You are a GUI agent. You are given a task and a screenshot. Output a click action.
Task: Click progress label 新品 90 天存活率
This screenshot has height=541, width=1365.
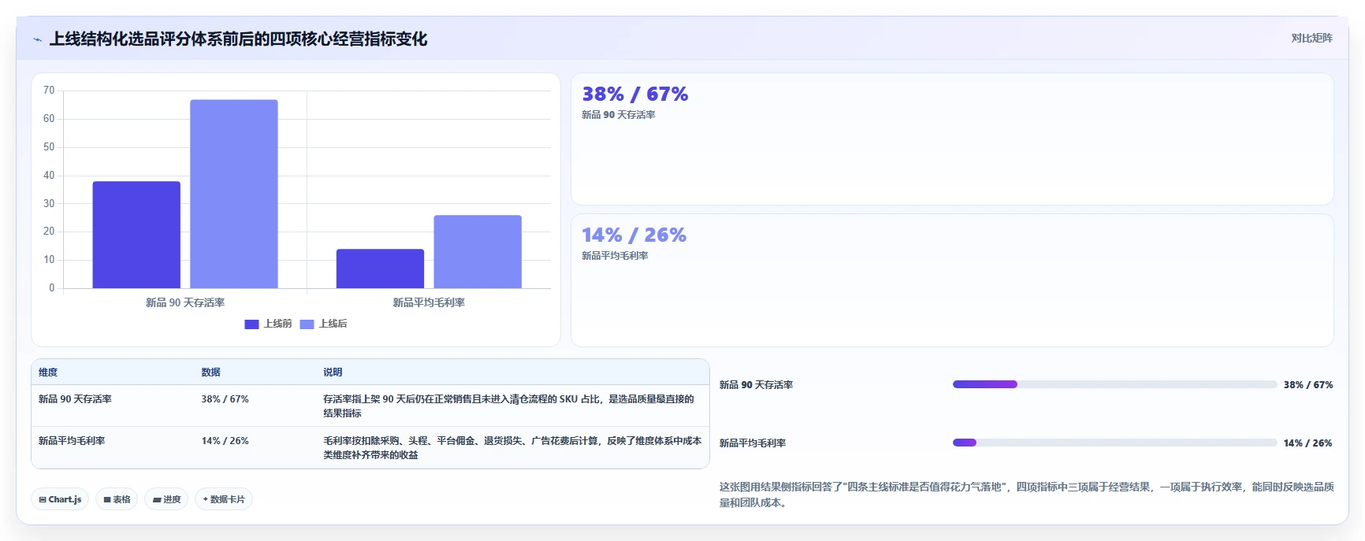coord(756,385)
